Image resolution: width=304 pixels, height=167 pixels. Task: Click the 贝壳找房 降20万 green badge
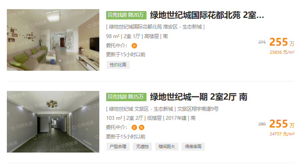126,15
